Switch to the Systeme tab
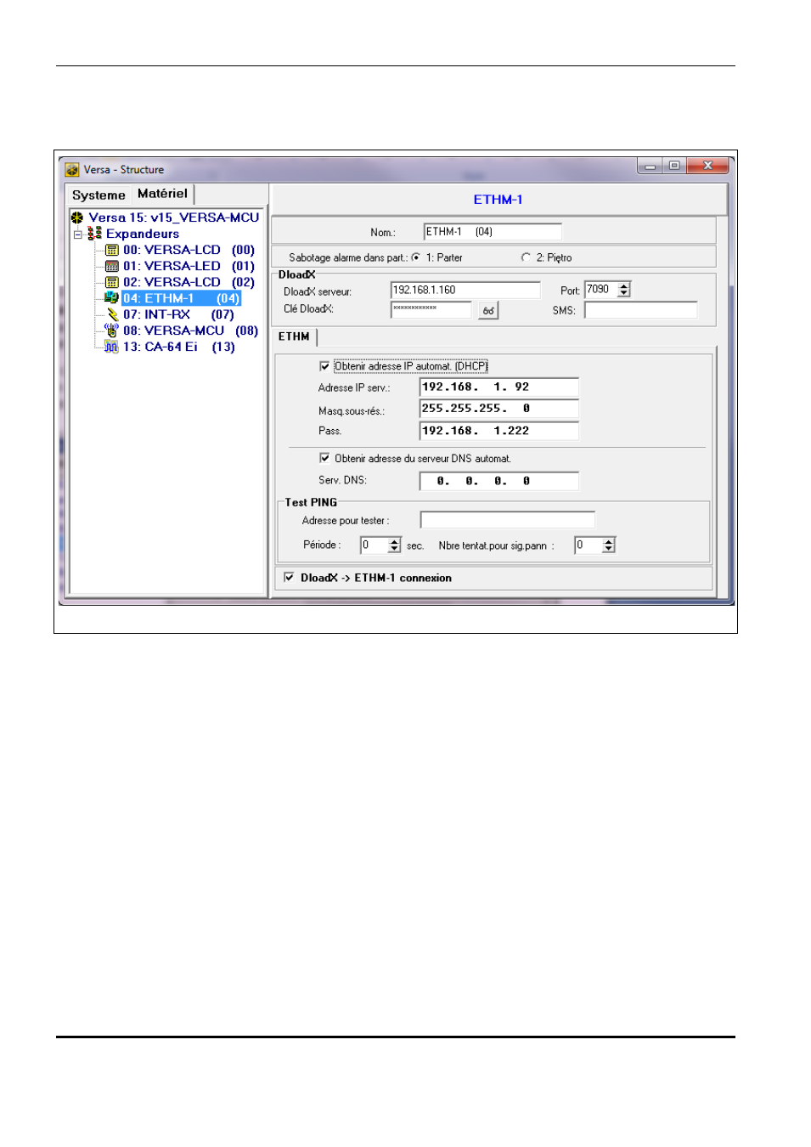 (x=99, y=195)
